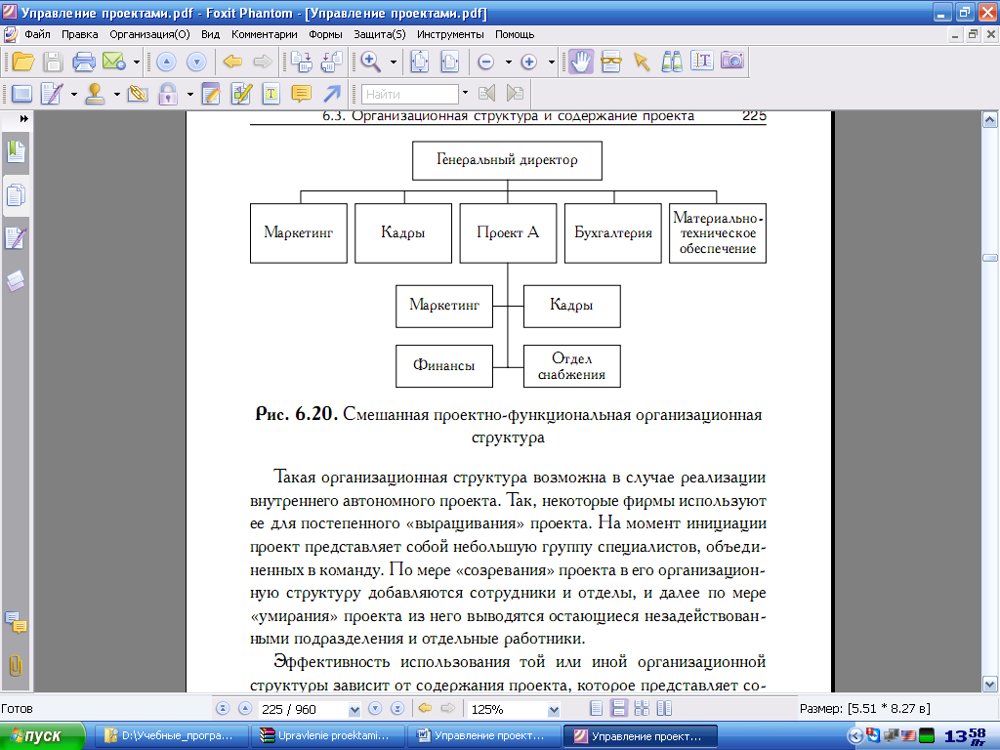The height and width of the screenshot is (750, 1000).
Task: Open the zoom tool dropdown arrow
Action: (393, 62)
